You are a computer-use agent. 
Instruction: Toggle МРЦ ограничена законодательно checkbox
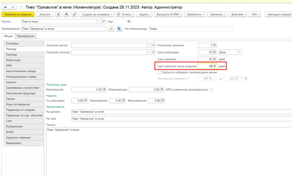[211, 90]
